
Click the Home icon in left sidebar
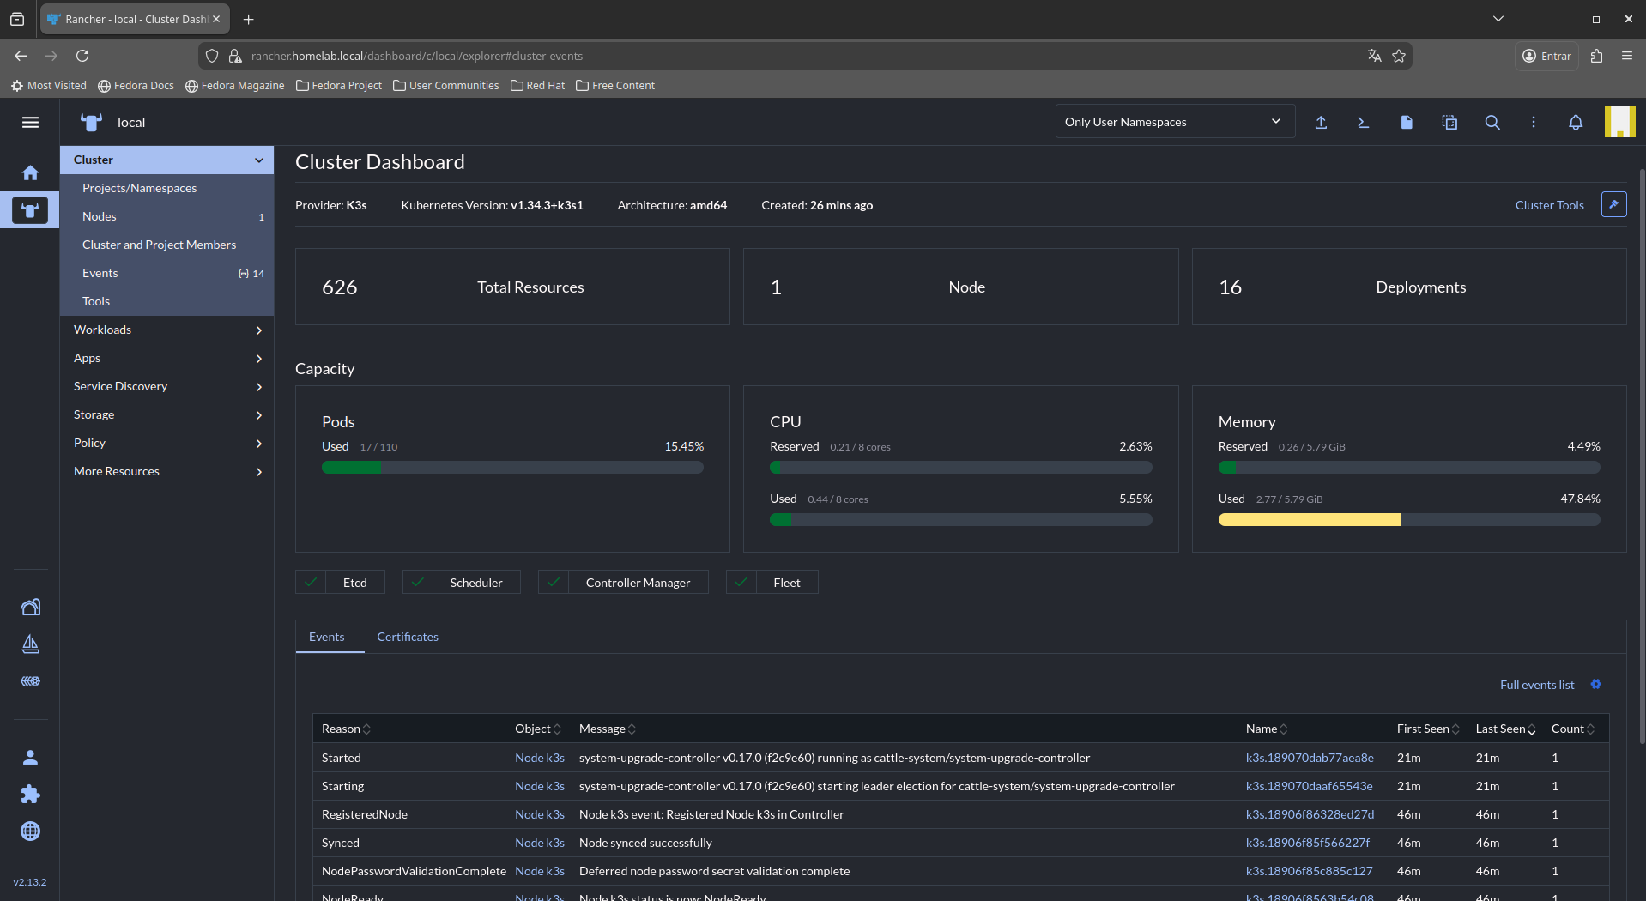30,172
